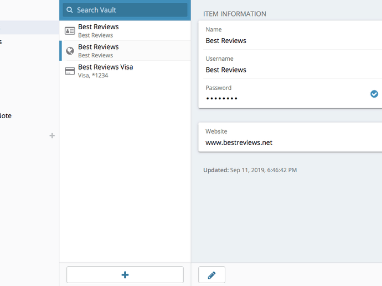The image size is (382, 286).
Task: Click the pencil edit item button
Action: pos(211,275)
